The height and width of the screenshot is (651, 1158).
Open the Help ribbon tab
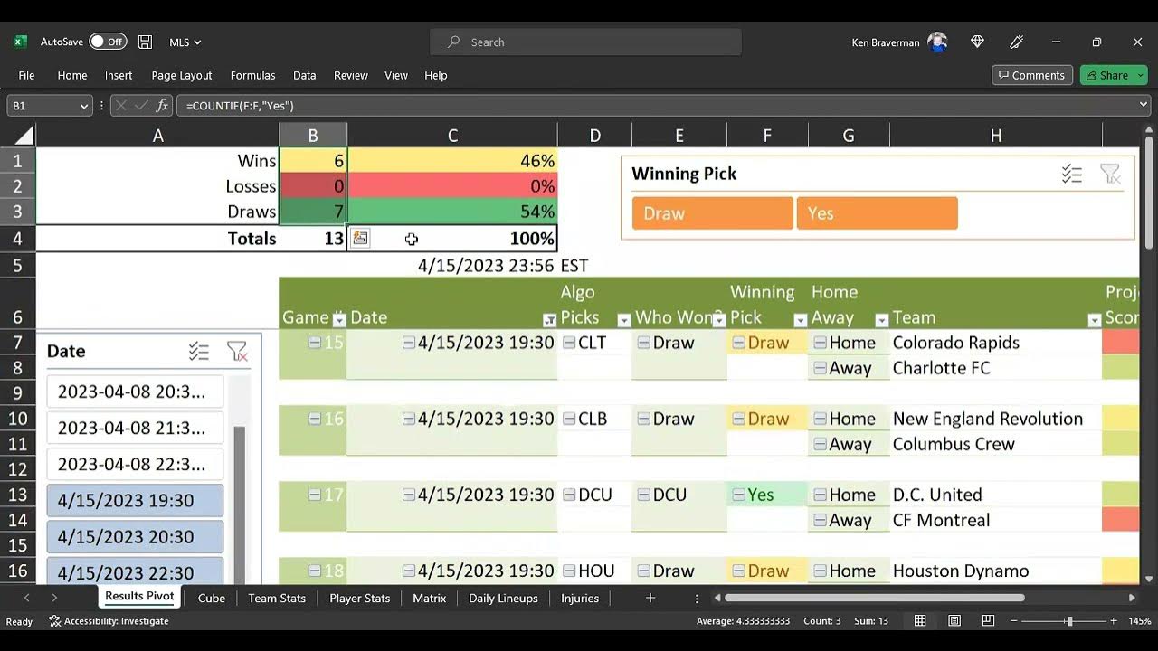click(436, 76)
